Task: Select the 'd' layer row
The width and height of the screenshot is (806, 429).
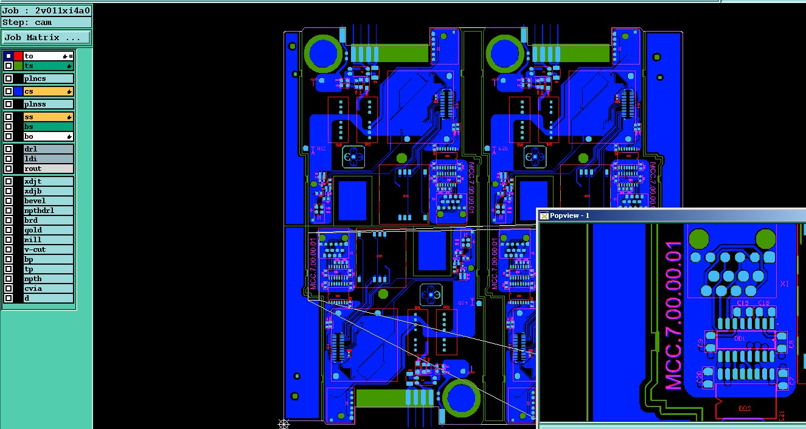Action: (49, 298)
